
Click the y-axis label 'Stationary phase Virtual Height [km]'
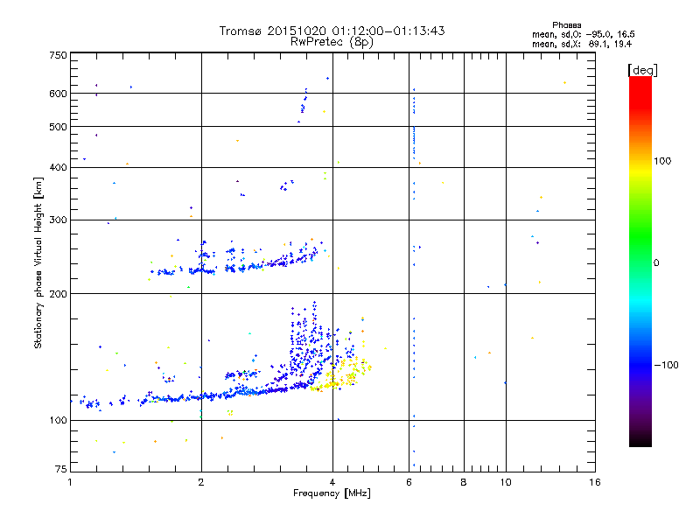pyautogui.click(x=38, y=262)
